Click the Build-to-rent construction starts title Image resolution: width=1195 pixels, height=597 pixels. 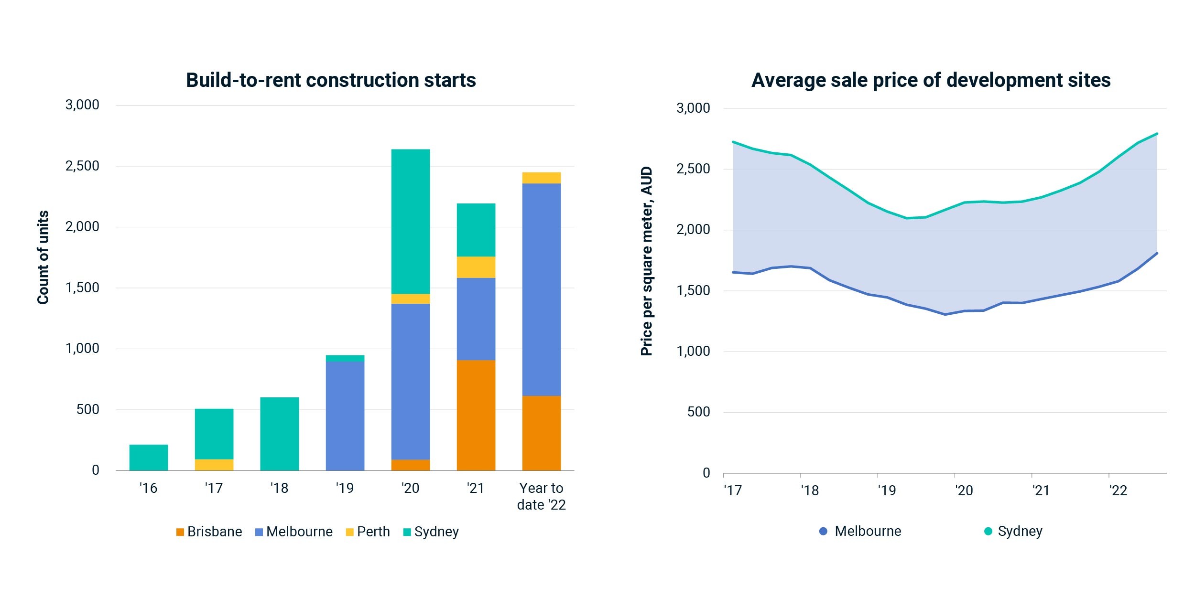click(331, 80)
